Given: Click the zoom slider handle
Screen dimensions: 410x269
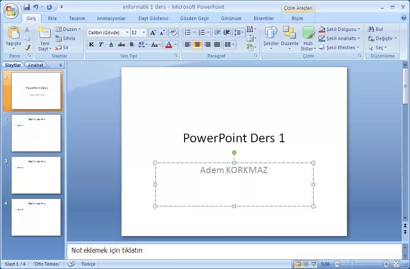Looking at the screenshot, I should click(352, 264).
